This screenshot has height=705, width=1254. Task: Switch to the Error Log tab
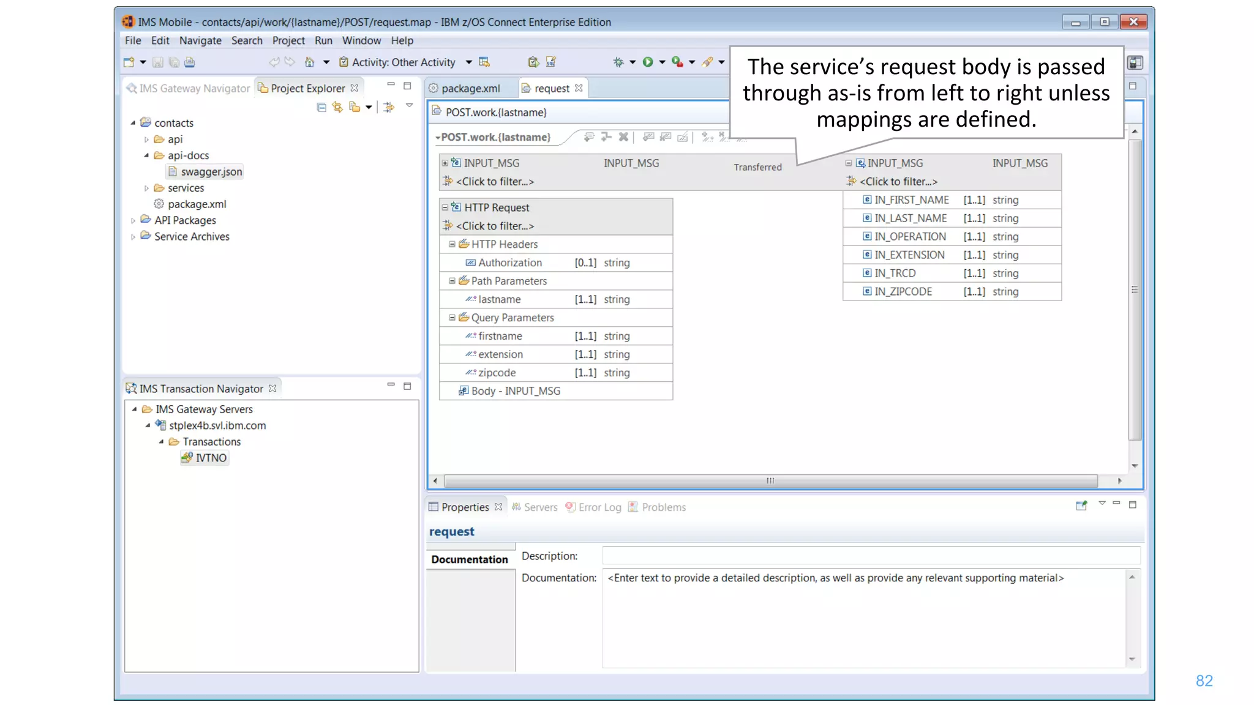[593, 507]
